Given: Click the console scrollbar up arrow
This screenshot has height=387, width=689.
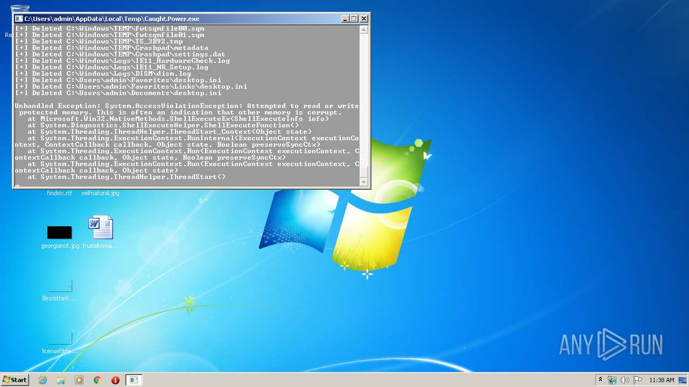Looking at the screenshot, I should pyautogui.click(x=364, y=30).
